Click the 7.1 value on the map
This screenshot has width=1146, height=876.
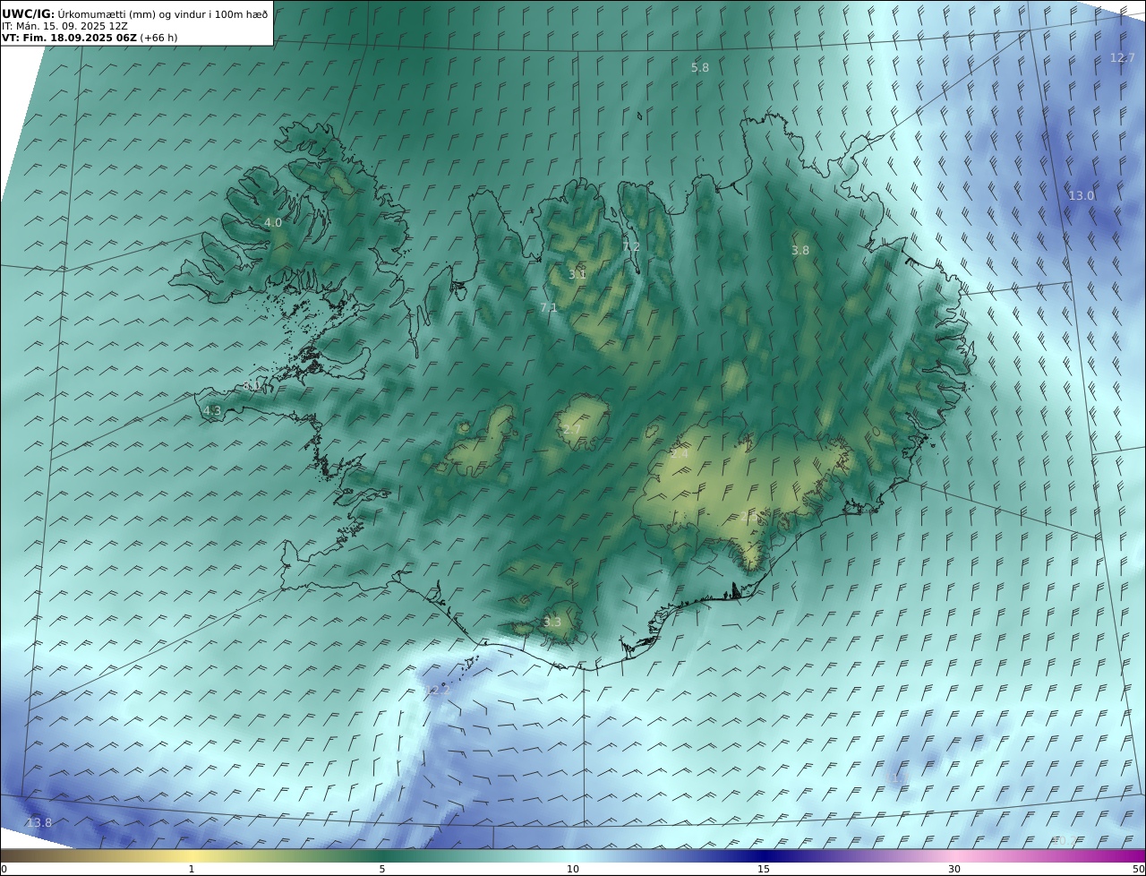(x=549, y=308)
